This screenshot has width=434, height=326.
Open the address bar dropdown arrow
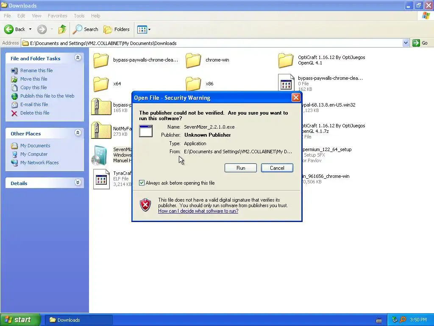406,43
